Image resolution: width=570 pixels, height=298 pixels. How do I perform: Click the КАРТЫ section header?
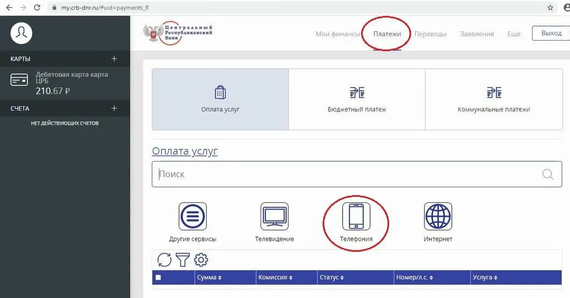[x=20, y=58]
